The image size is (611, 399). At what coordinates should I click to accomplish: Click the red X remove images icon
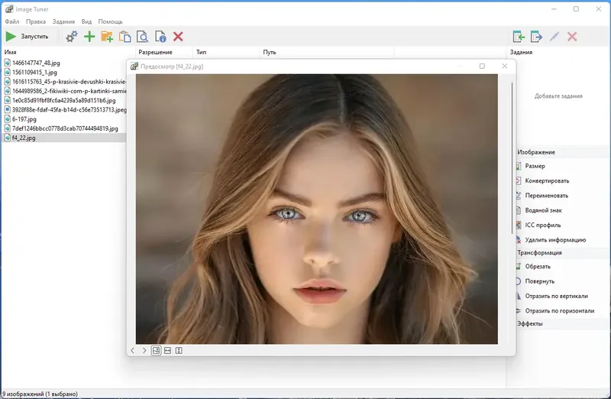(x=178, y=37)
